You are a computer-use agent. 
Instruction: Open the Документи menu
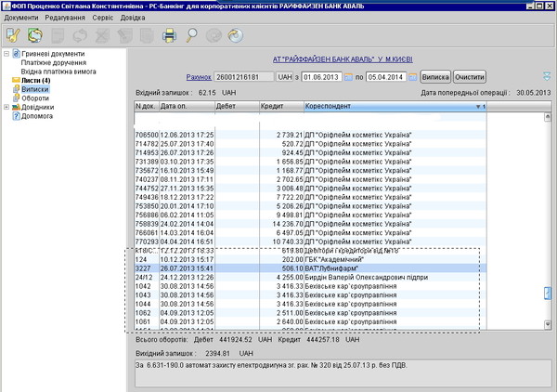21,18
